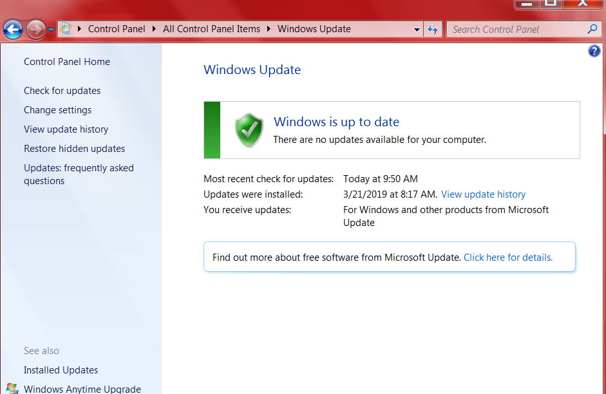Screen dimensions: 606x394
Task: Click the Windows Update page title
Action: click(x=252, y=70)
